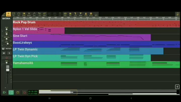
Task: Add a new track with plus button
Action: click(x=177, y=87)
